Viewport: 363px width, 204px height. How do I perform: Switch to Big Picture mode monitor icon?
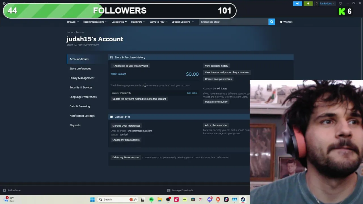[x=340, y=3]
